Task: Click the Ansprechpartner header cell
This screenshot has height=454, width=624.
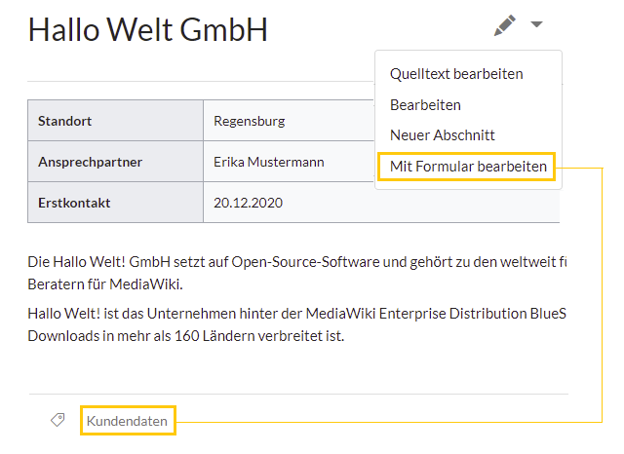Action: pos(115,162)
